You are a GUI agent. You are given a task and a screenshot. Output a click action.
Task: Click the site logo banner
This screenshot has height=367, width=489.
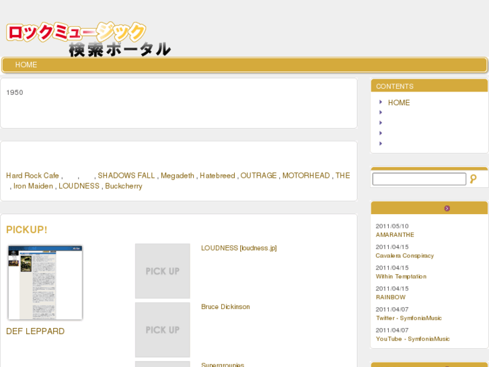(x=89, y=40)
